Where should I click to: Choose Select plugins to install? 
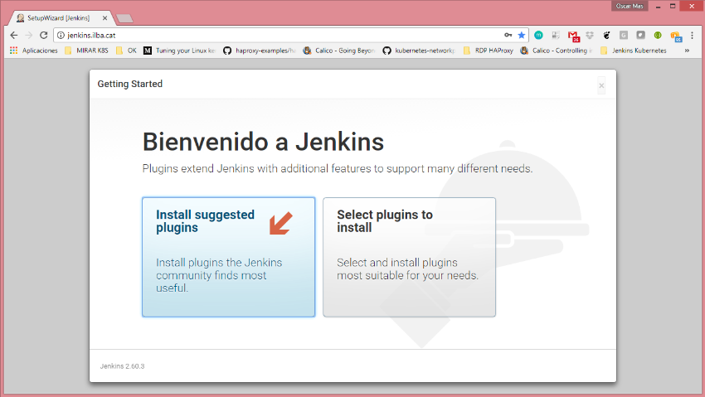click(409, 257)
